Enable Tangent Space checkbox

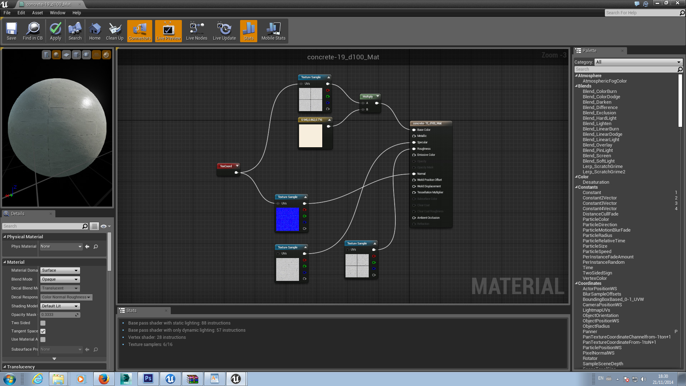coord(43,331)
